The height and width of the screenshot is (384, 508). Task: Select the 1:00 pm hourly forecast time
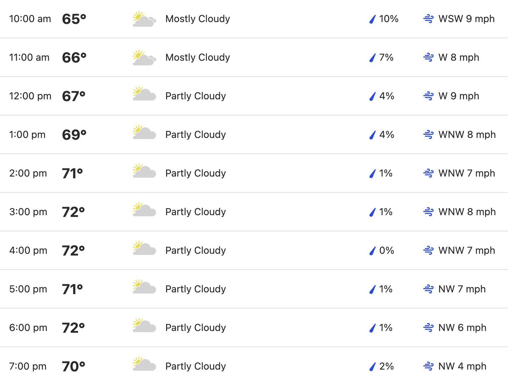point(27,135)
